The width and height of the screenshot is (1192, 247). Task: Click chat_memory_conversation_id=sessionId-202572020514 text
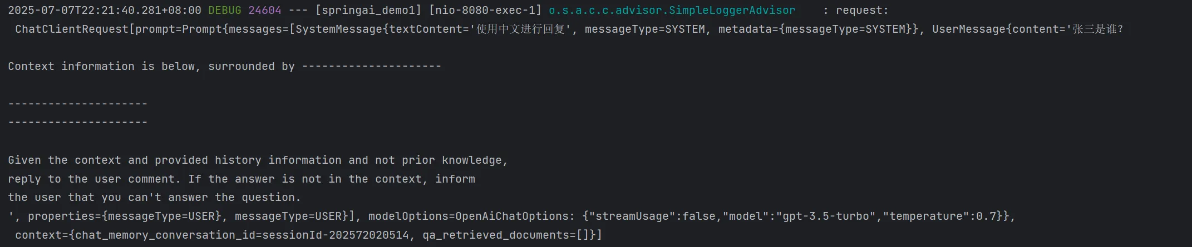(242, 235)
